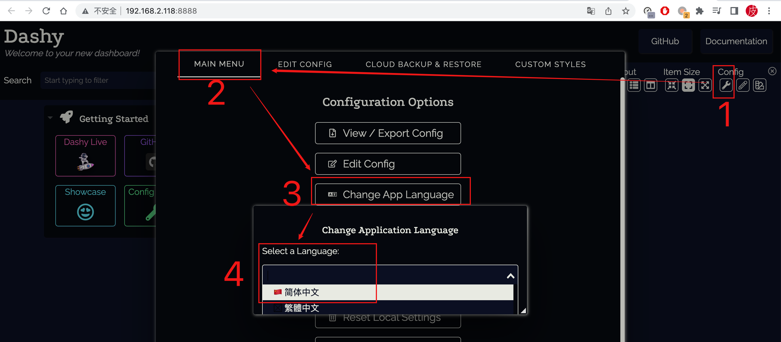
Task: Set item size to small
Action: (x=672, y=85)
